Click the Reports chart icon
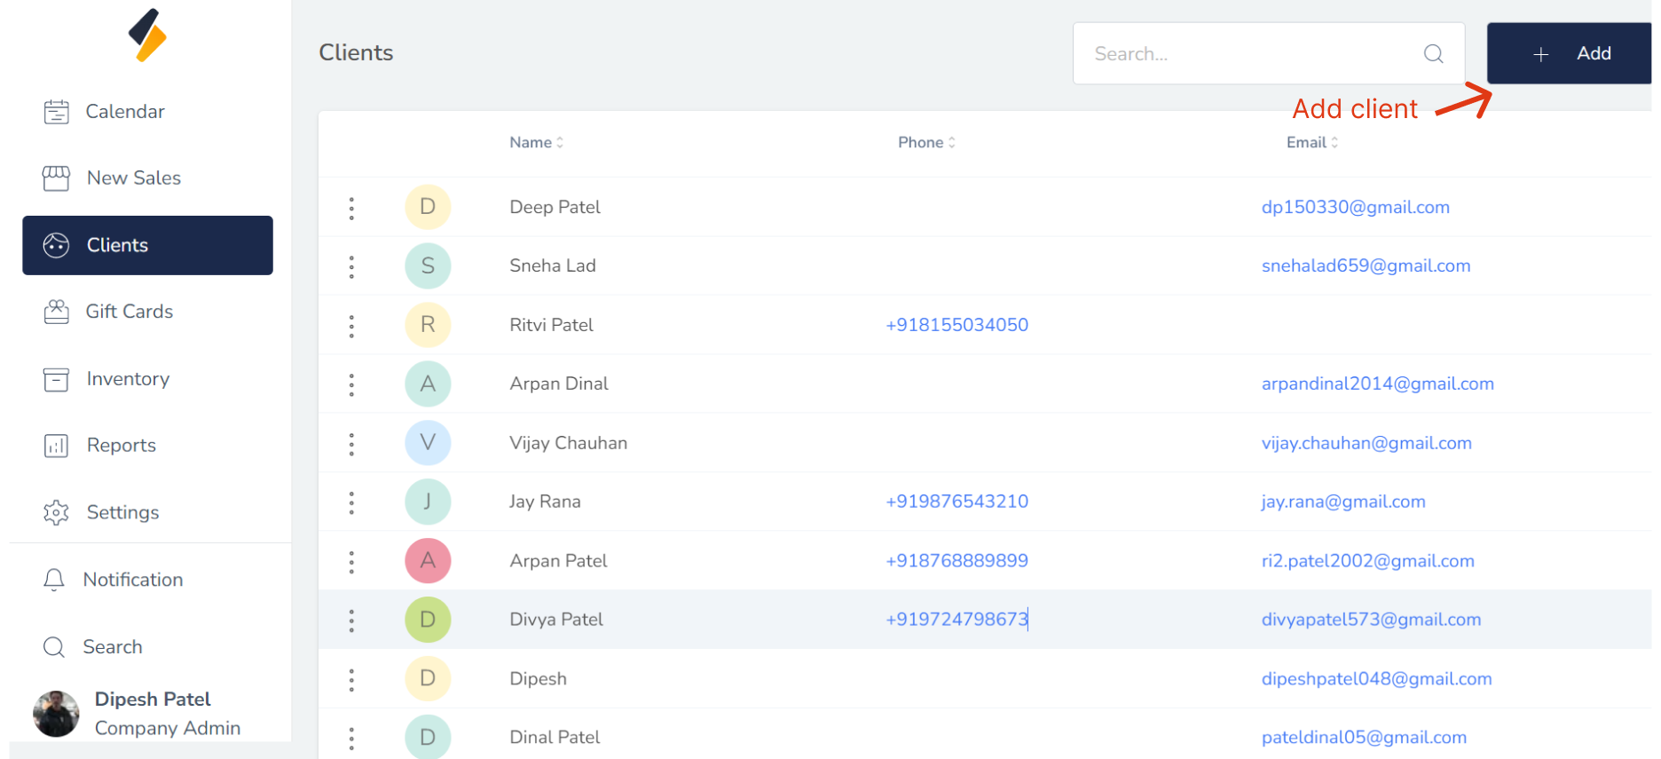The width and height of the screenshot is (1661, 759). 56,446
